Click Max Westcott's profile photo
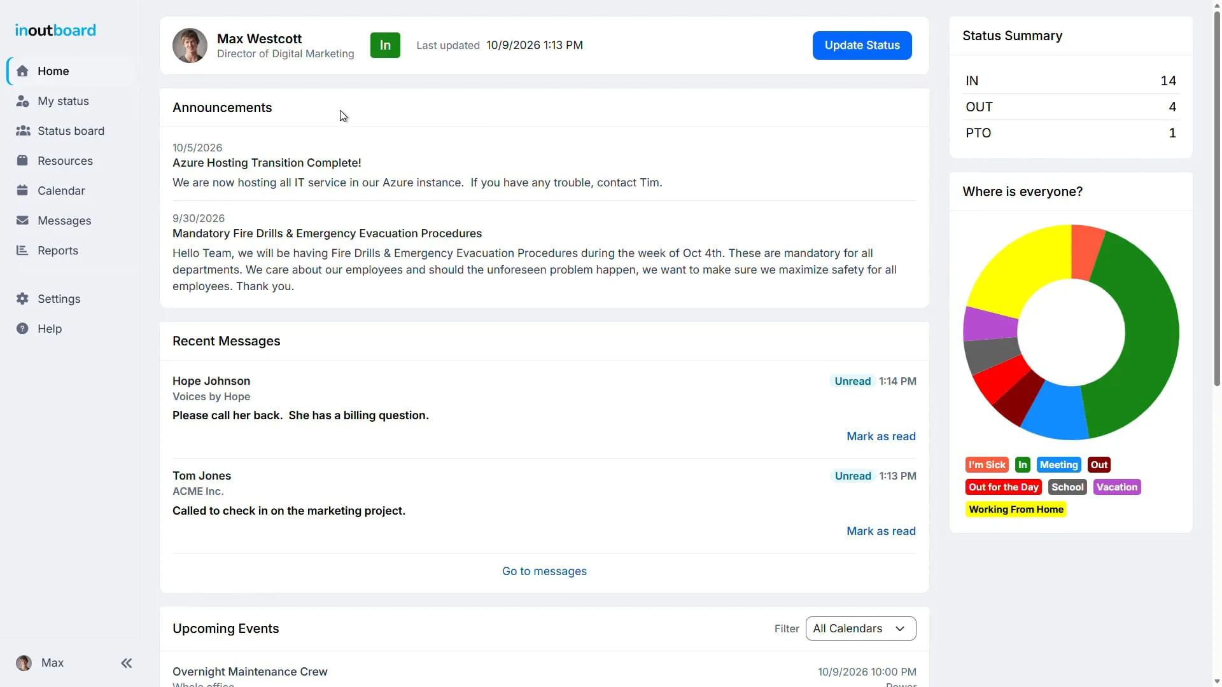The height and width of the screenshot is (687, 1222). pyautogui.click(x=190, y=45)
